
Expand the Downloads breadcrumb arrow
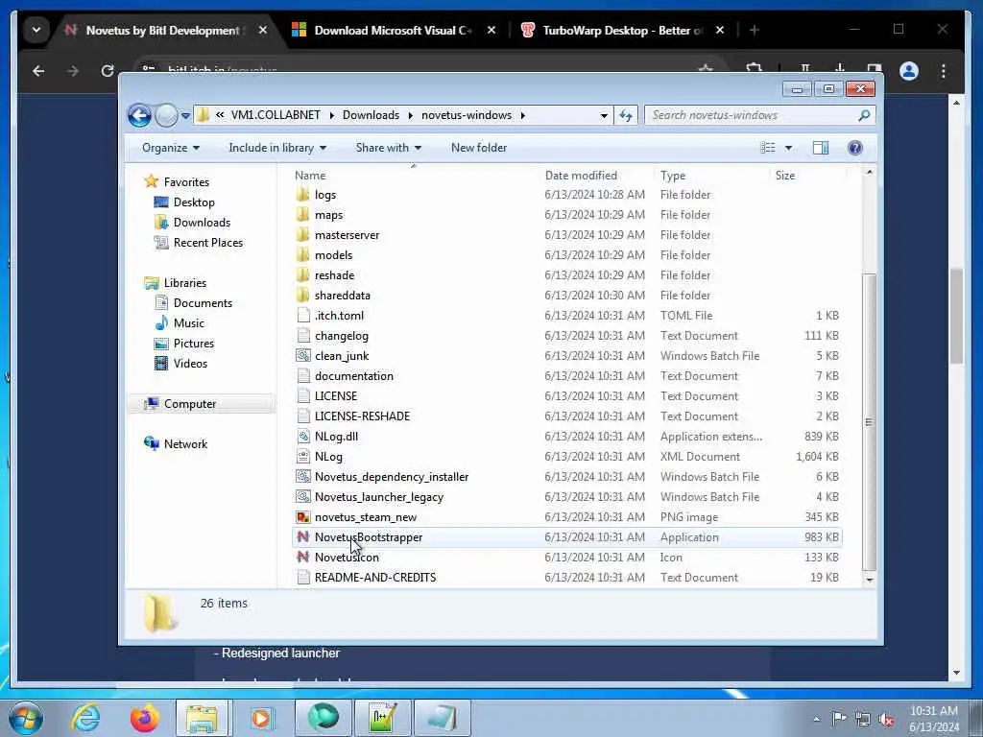(x=411, y=115)
